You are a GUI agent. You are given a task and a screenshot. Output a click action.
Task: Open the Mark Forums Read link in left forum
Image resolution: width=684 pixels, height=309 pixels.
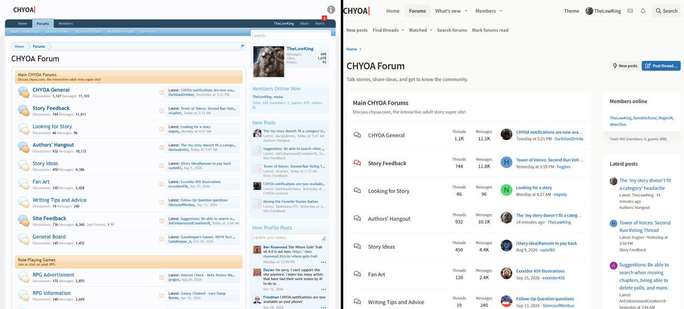[25, 32]
